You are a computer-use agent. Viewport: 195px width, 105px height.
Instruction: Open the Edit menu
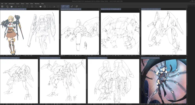click(x=6, y=4)
